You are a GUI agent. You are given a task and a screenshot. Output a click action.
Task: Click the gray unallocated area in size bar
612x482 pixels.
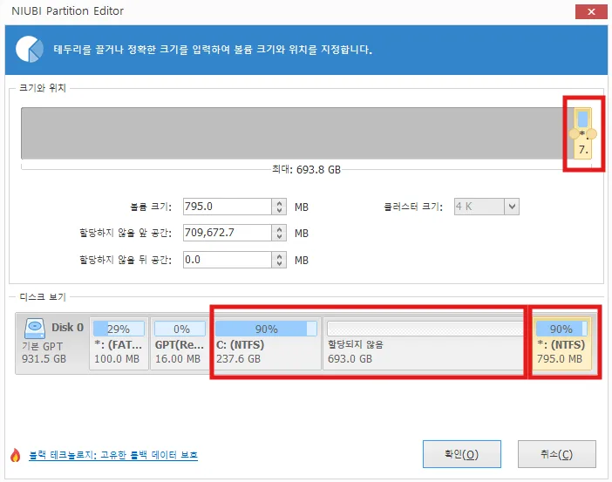pos(296,133)
